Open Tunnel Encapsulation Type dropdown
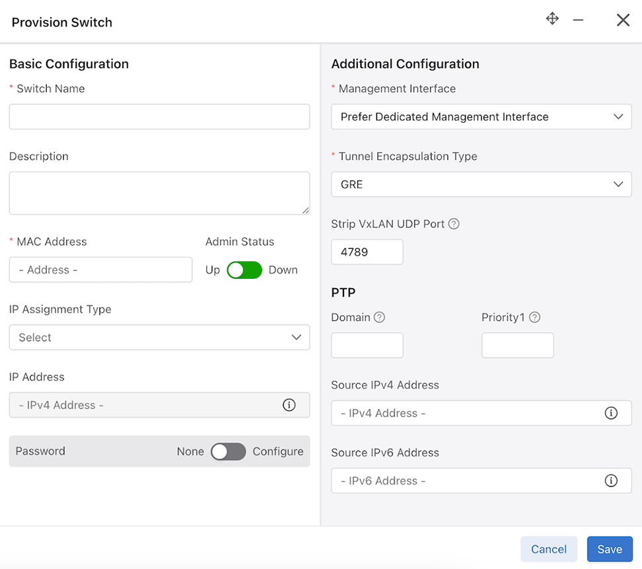642x569 pixels. [481, 184]
